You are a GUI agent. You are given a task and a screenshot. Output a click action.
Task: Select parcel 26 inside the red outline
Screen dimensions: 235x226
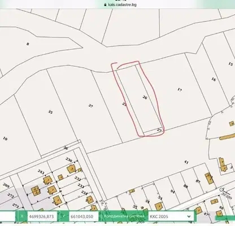point(145,97)
